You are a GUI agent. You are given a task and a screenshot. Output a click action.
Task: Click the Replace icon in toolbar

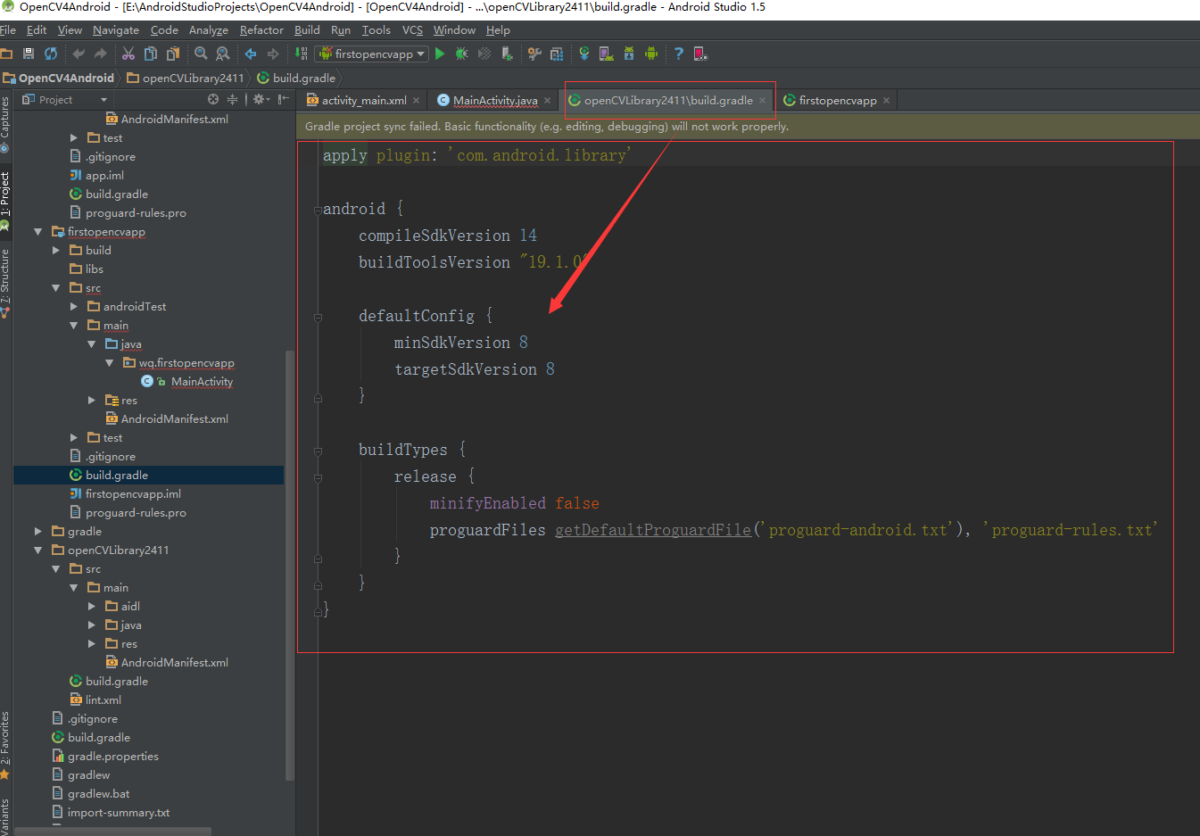coord(223,54)
